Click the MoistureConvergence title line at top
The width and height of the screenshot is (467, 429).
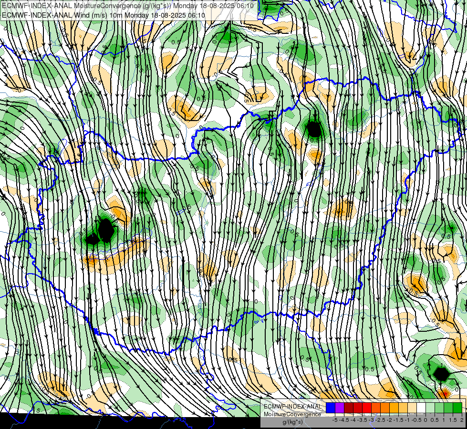click(x=128, y=6)
